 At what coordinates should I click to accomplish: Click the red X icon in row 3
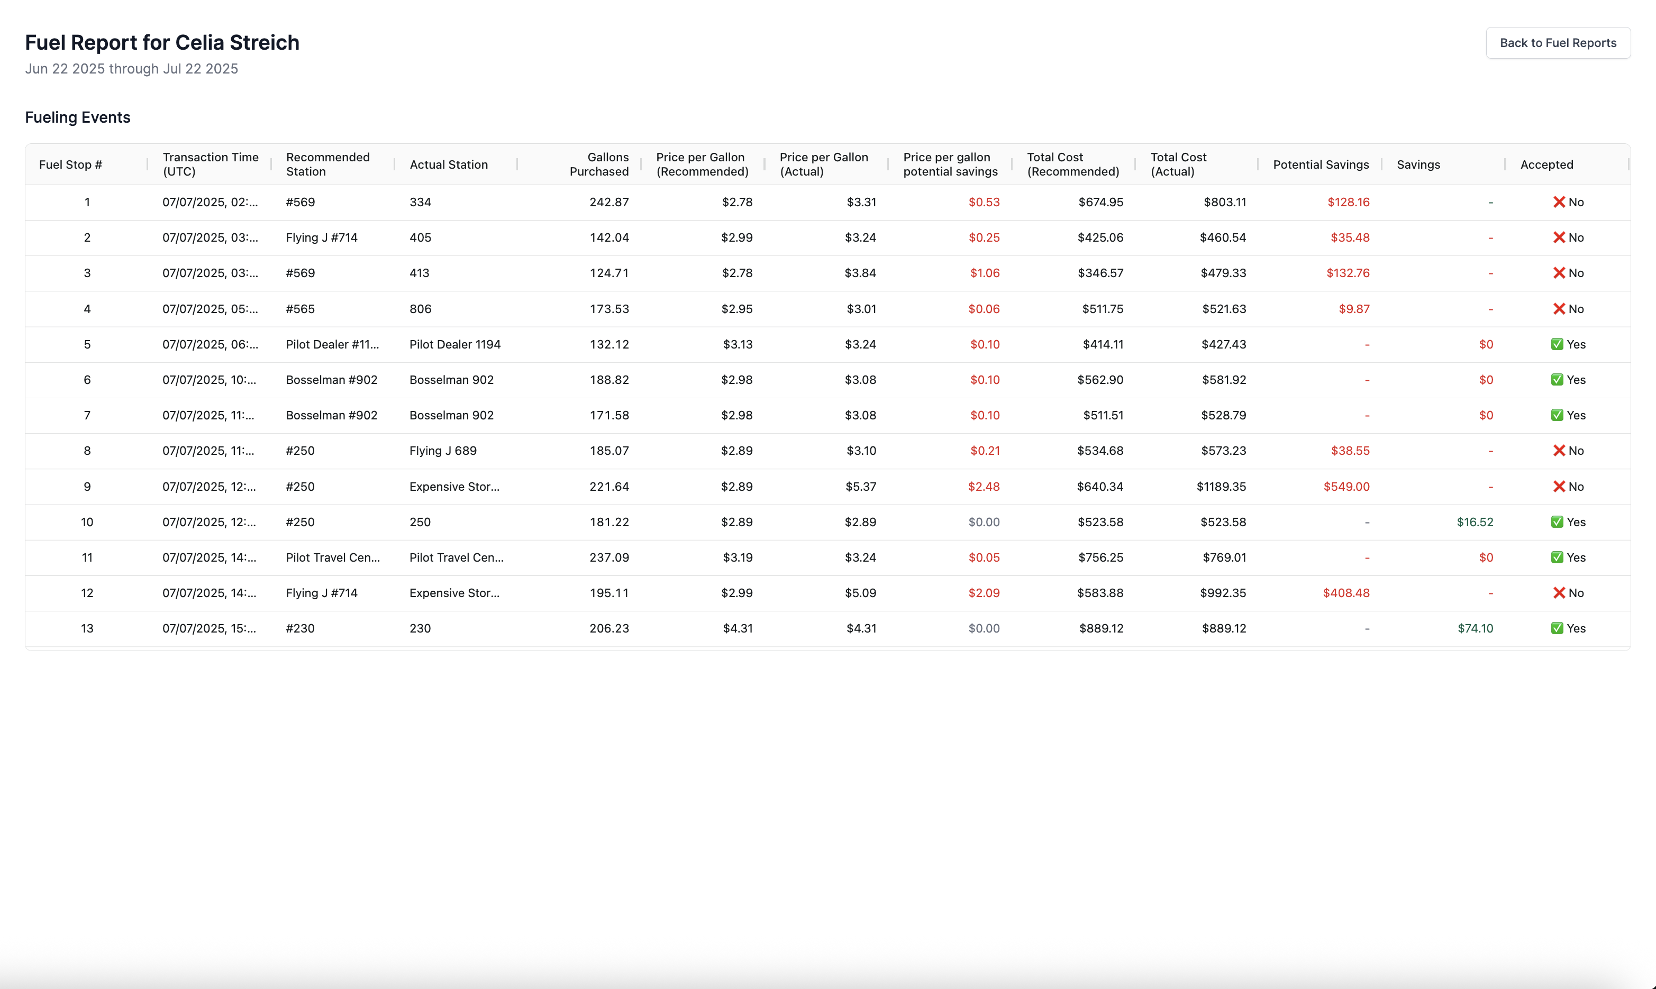coord(1559,272)
